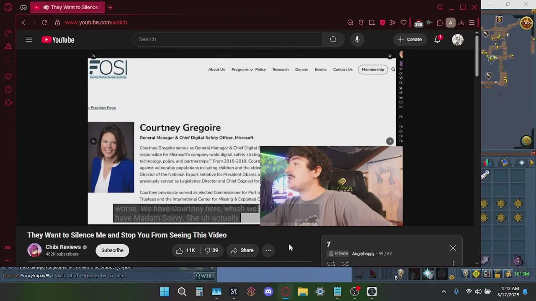
Task: Toggle playlist loop
Action: coord(331,264)
